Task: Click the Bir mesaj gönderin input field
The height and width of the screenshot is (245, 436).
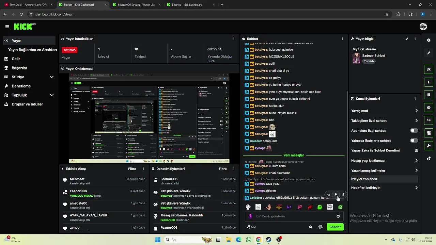Action: (x=294, y=216)
